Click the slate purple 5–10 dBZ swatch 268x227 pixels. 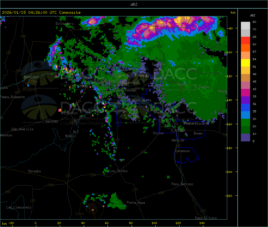(x=245, y=138)
